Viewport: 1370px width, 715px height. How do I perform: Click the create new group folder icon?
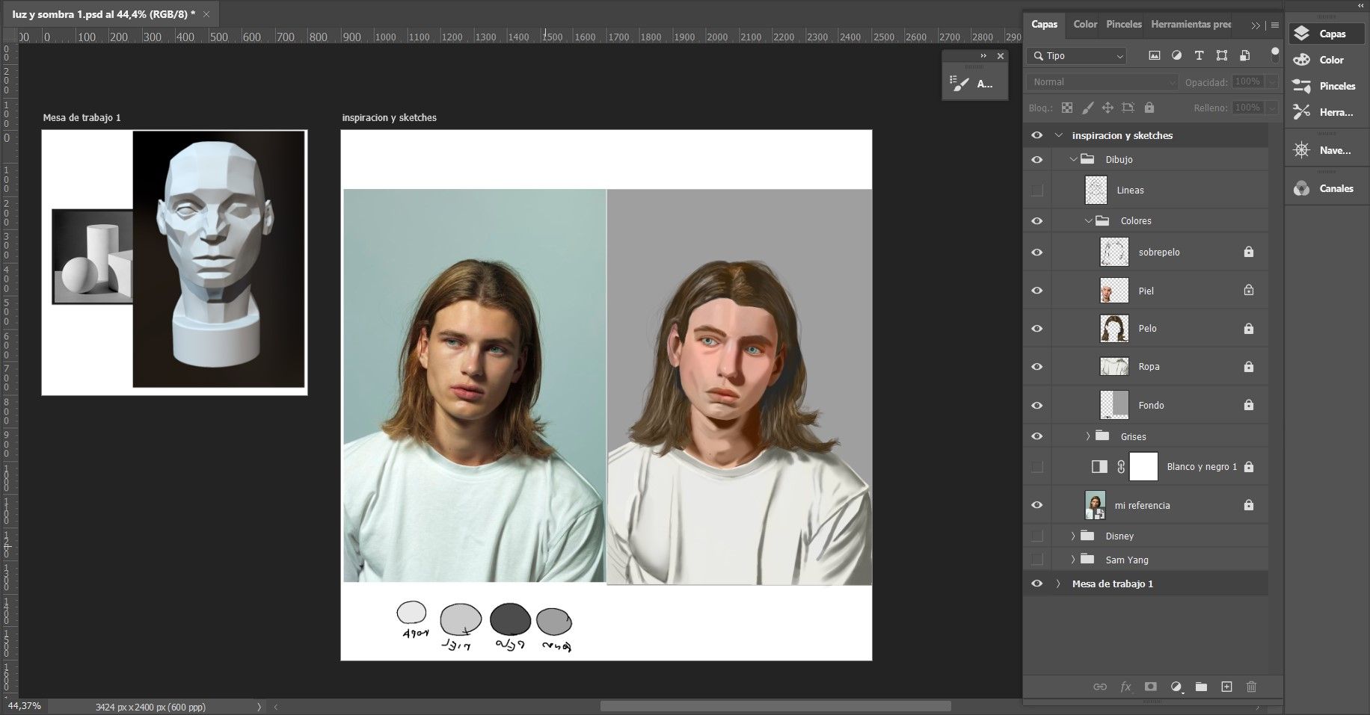[x=1201, y=687]
